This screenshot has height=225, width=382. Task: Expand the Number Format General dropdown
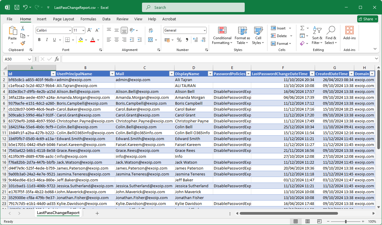205,30
